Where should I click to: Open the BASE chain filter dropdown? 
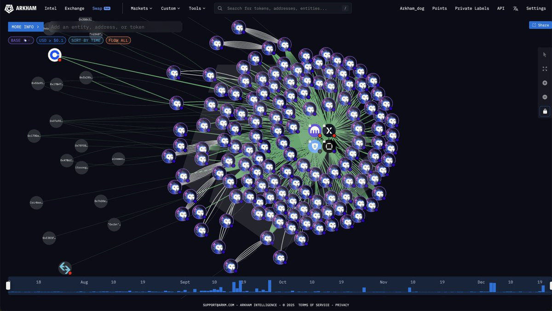pos(21,40)
